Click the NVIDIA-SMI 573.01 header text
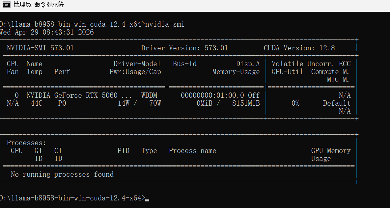390x208 pixels. pos(40,48)
